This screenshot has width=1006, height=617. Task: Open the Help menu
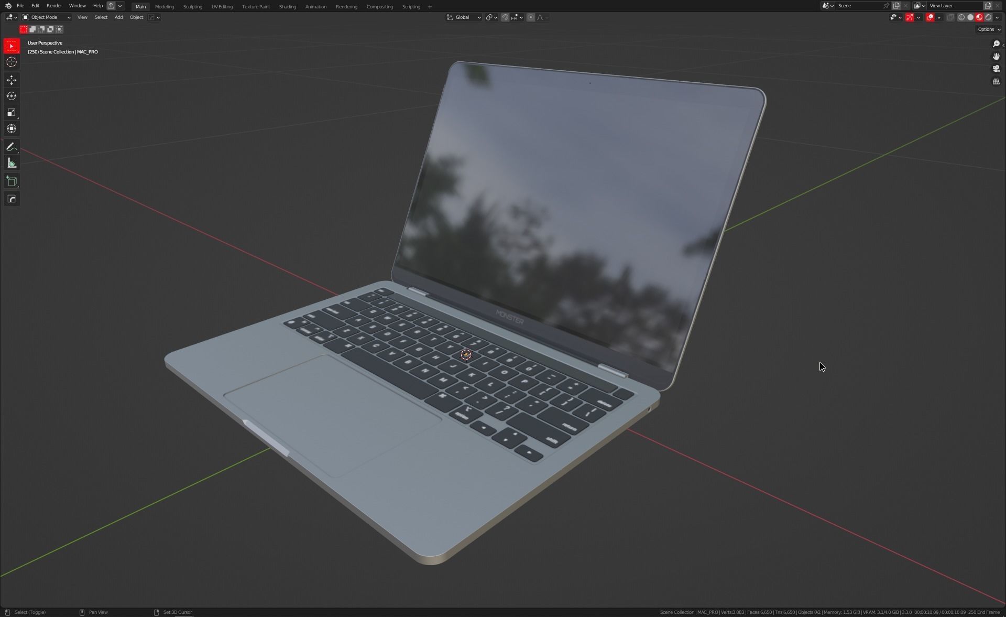pos(97,6)
